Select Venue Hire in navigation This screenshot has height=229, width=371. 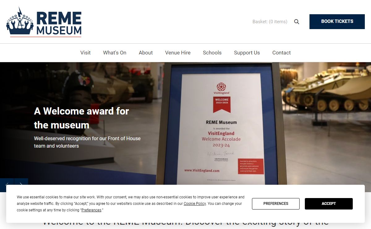pyautogui.click(x=178, y=53)
